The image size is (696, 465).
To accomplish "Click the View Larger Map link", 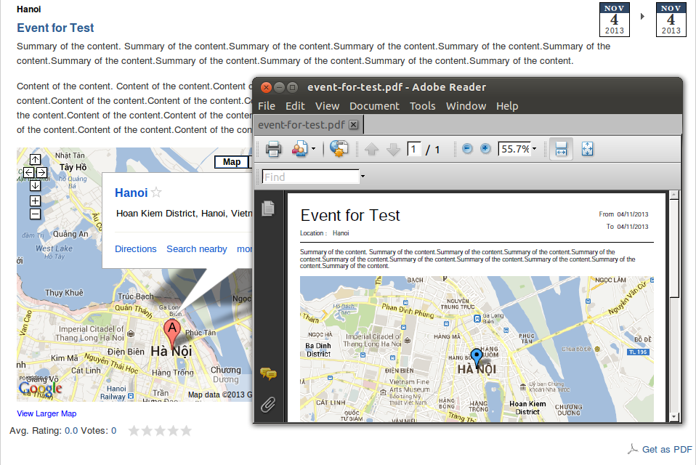I will point(46,413).
